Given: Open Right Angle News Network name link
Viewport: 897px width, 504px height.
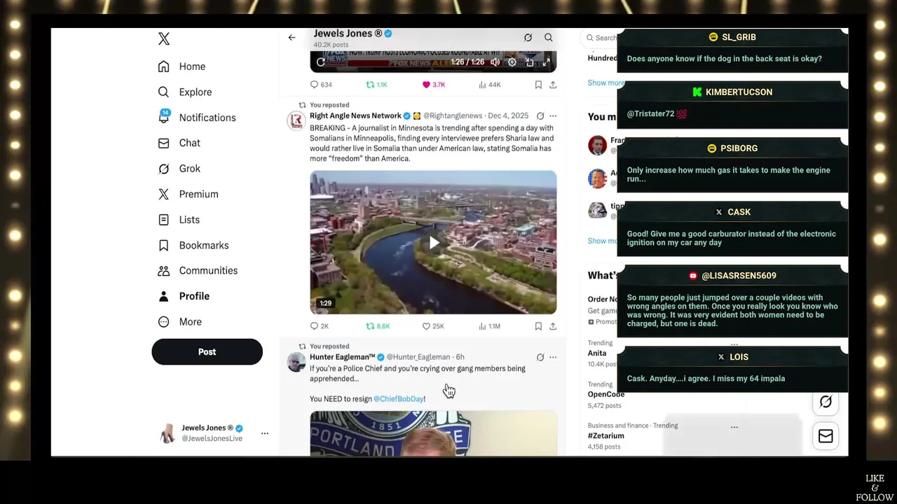Looking at the screenshot, I should click(355, 116).
